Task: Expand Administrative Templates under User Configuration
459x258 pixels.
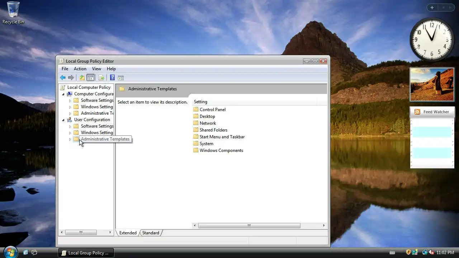Action: (x=70, y=139)
